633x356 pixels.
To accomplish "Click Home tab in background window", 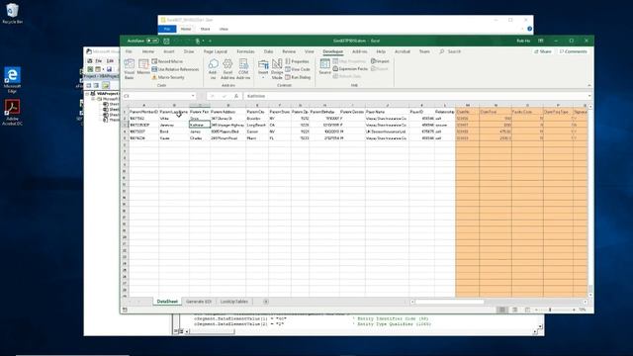I will [x=186, y=29].
